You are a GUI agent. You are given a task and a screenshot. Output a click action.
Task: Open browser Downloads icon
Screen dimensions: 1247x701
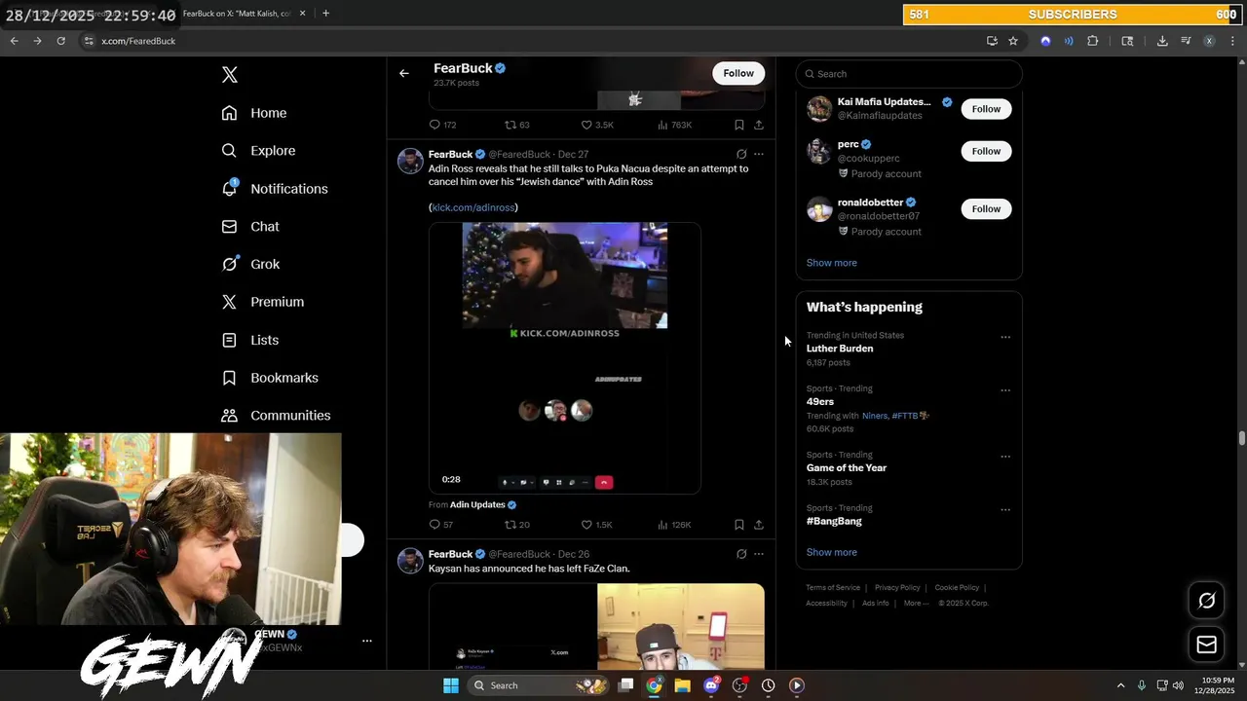[x=1162, y=41]
